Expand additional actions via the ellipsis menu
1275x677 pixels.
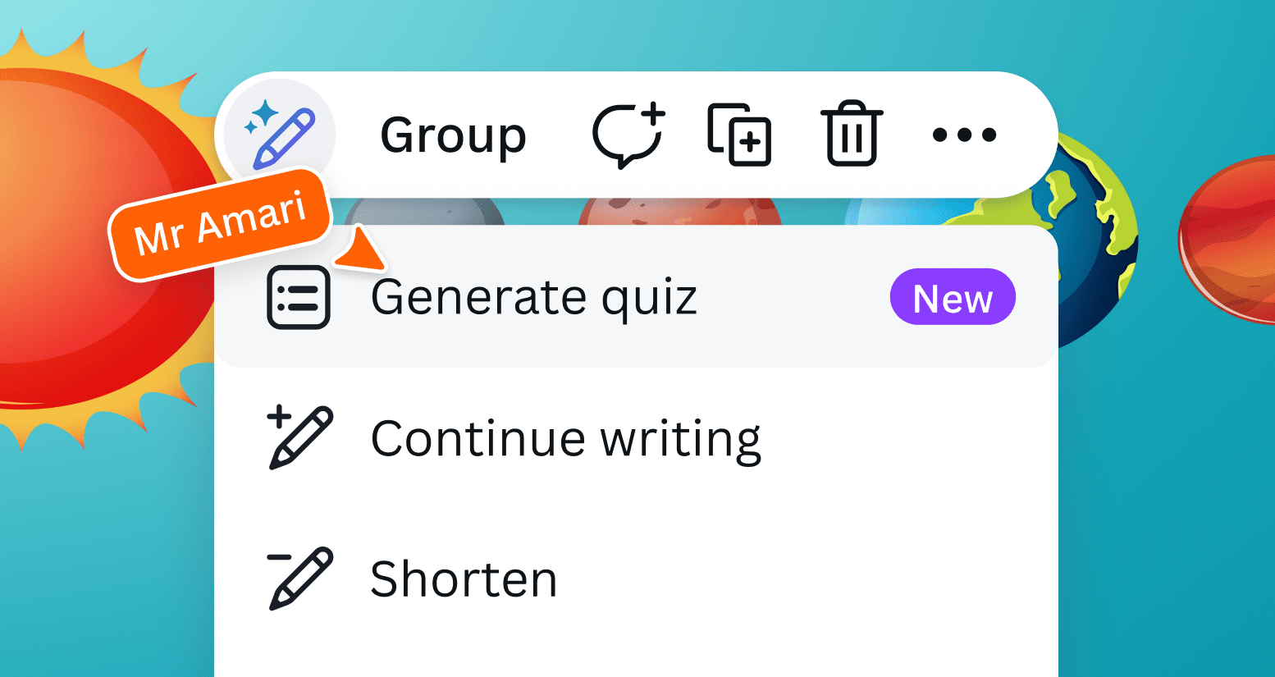(x=965, y=135)
